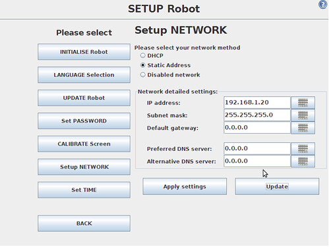Viewport: 329px width, 247px height.
Task: Open keypad for IP address field
Action: [303, 103]
